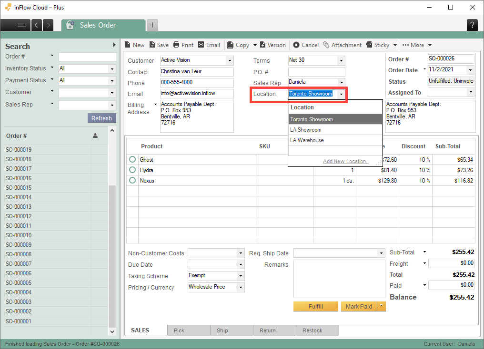The height and width of the screenshot is (349, 484).
Task: Open the Terms dropdown showing Net 30
Action: coord(340,60)
